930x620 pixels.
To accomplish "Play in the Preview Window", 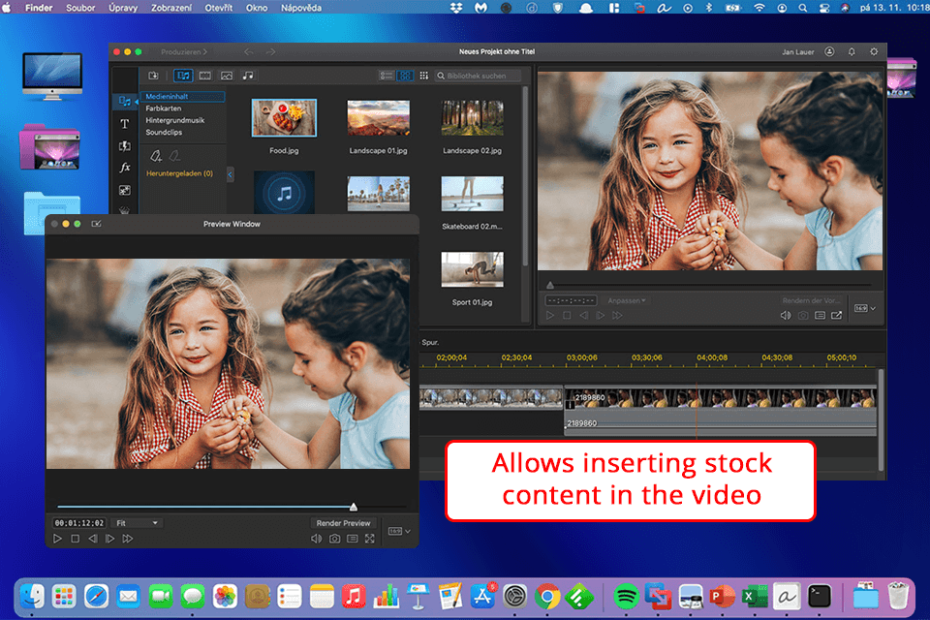I will pyautogui.click(x=57, y=539).
